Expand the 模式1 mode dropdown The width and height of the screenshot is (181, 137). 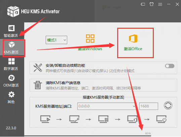coord(56,40)
